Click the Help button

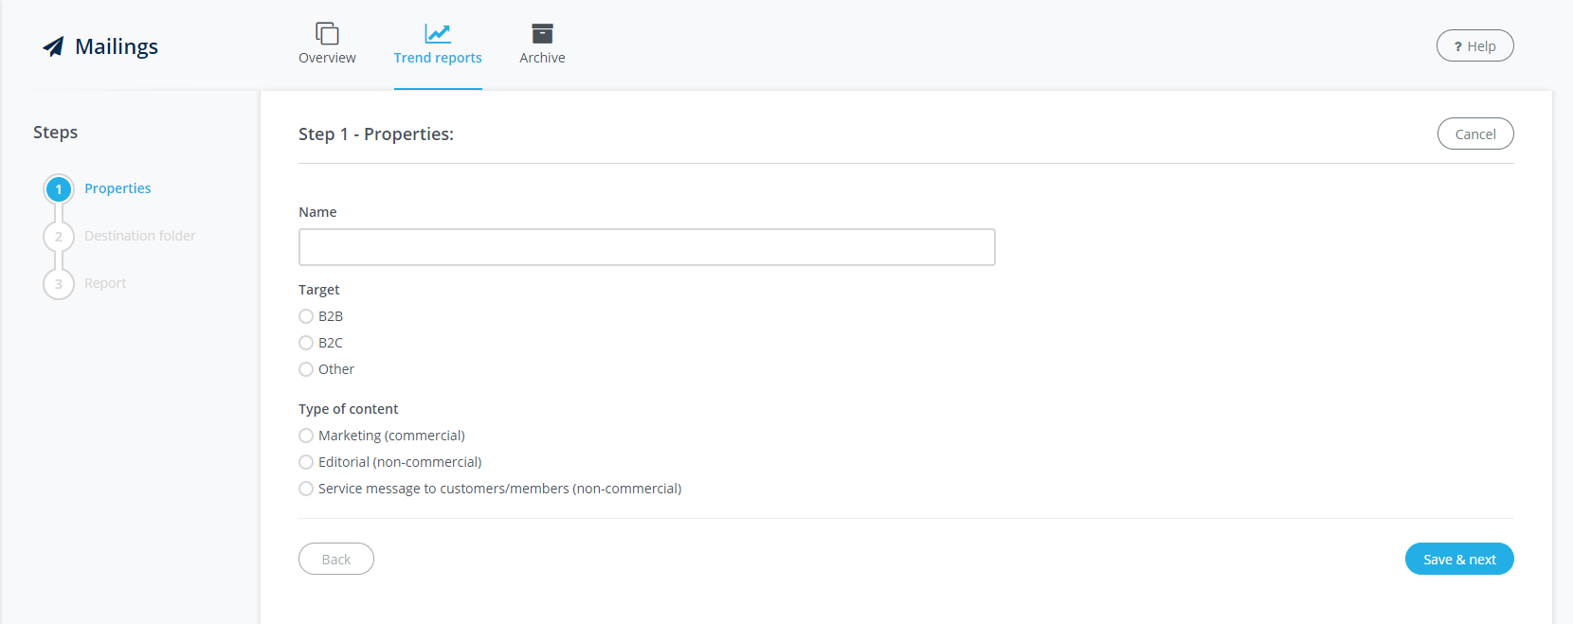(1474, 45)
